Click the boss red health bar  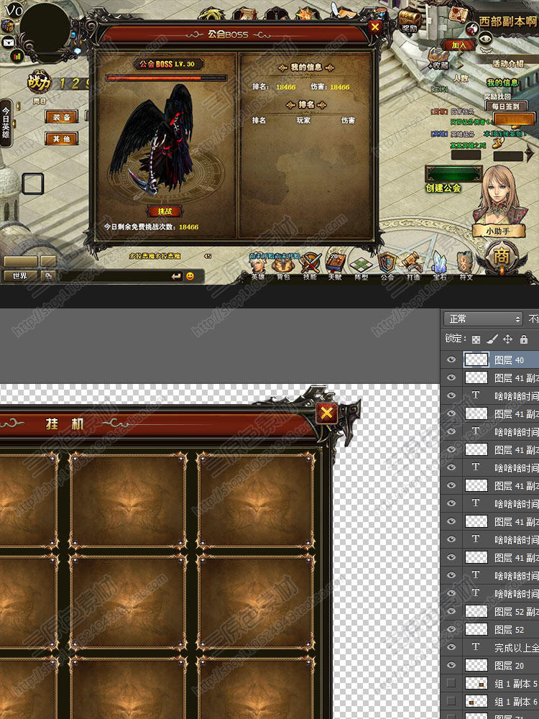pos(167,78)
